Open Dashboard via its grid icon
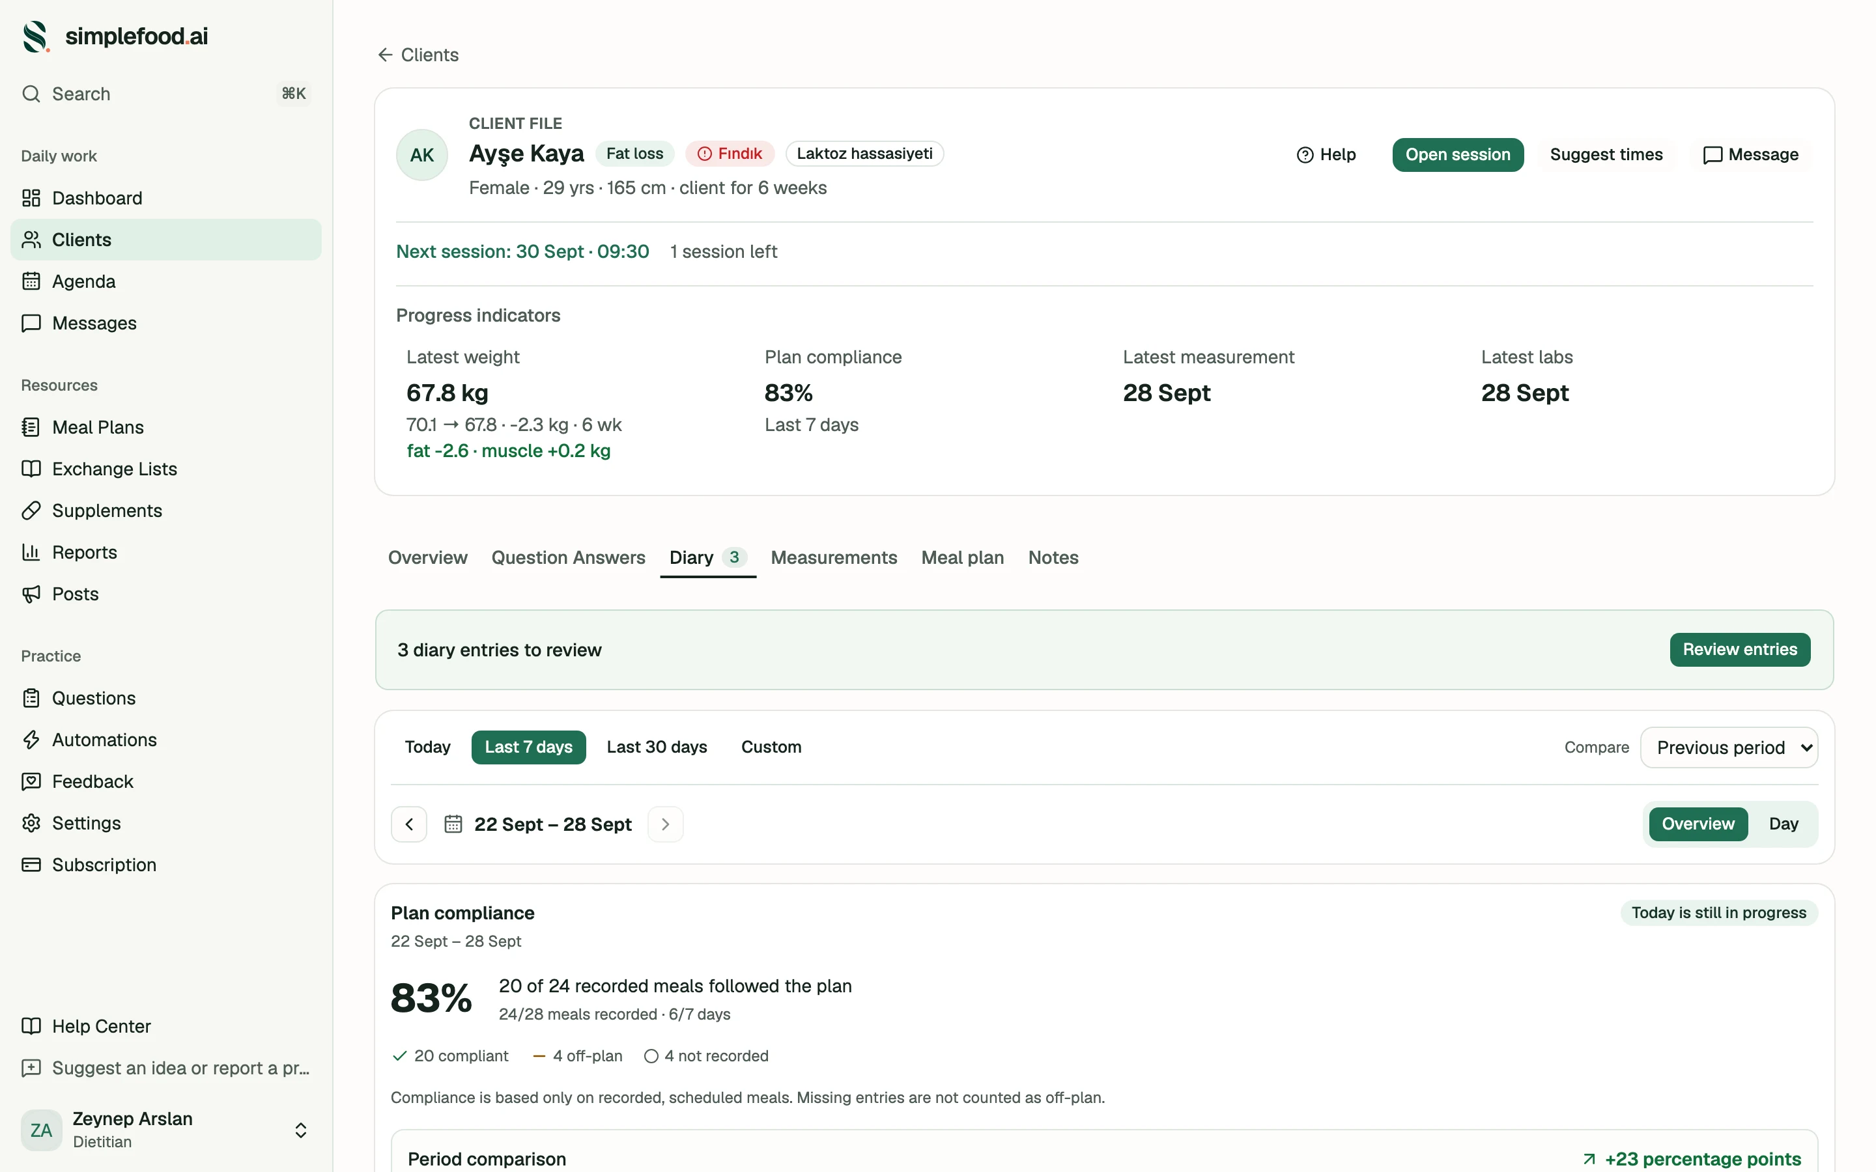Image resolution: width=1876 pixels, height=1172 pixels. pyautogui.click(x=31, y=198)
